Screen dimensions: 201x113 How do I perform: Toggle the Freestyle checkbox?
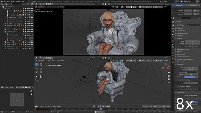click(177, 36)
